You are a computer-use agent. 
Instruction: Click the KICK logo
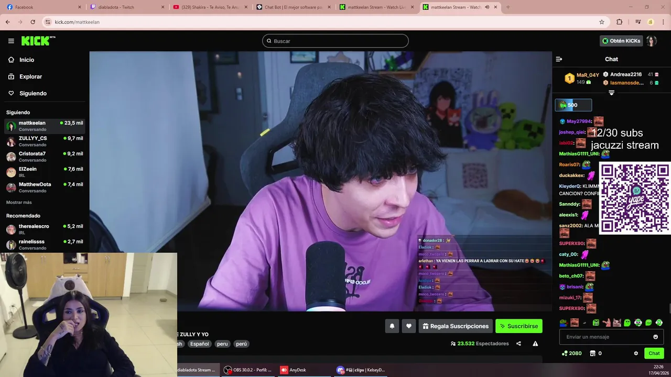pyautogui.click(x=38, y=41)
